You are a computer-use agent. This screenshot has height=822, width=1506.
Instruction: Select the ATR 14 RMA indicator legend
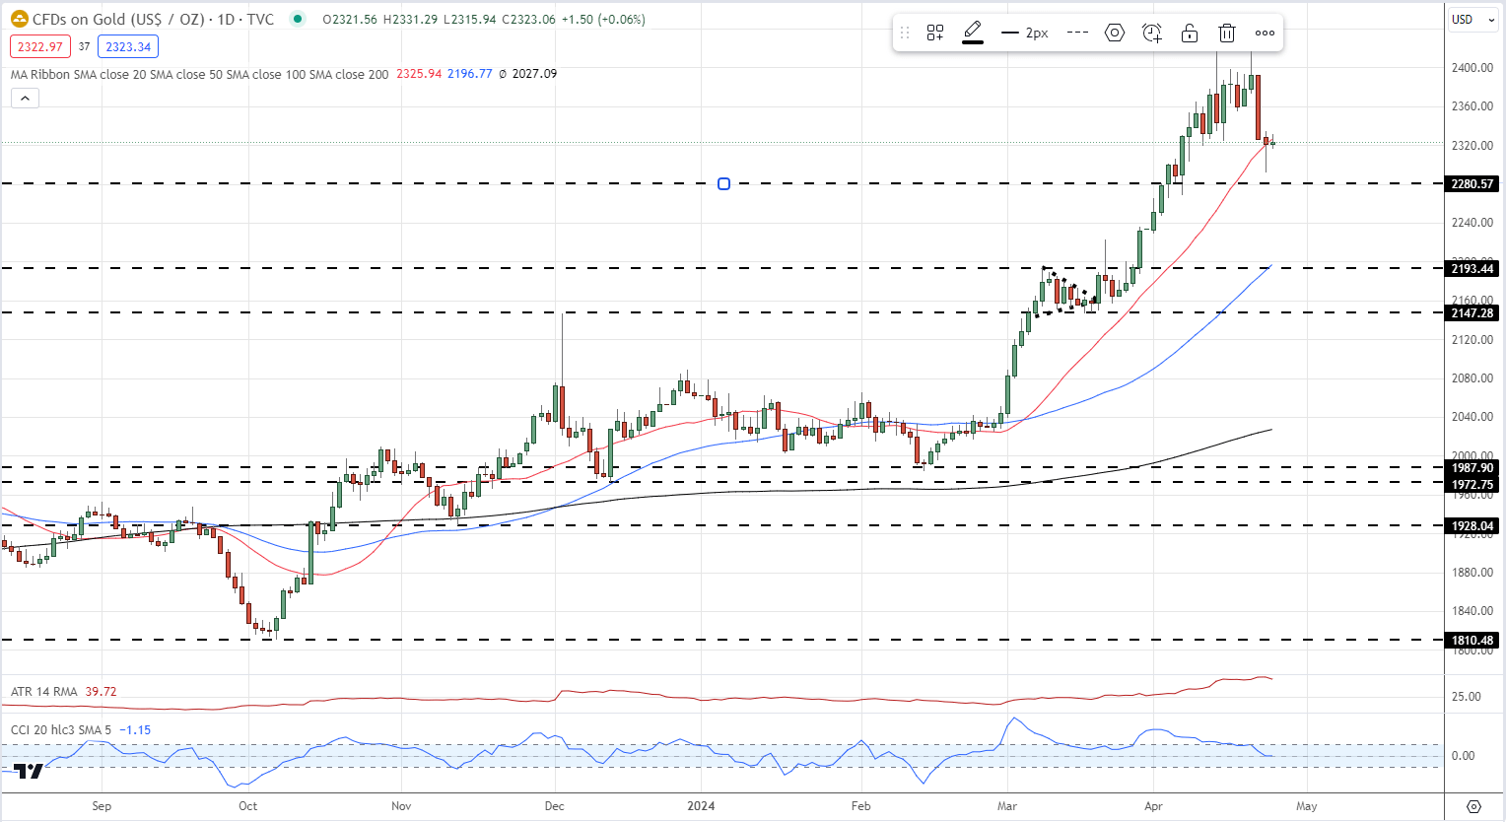coord(43,692)
